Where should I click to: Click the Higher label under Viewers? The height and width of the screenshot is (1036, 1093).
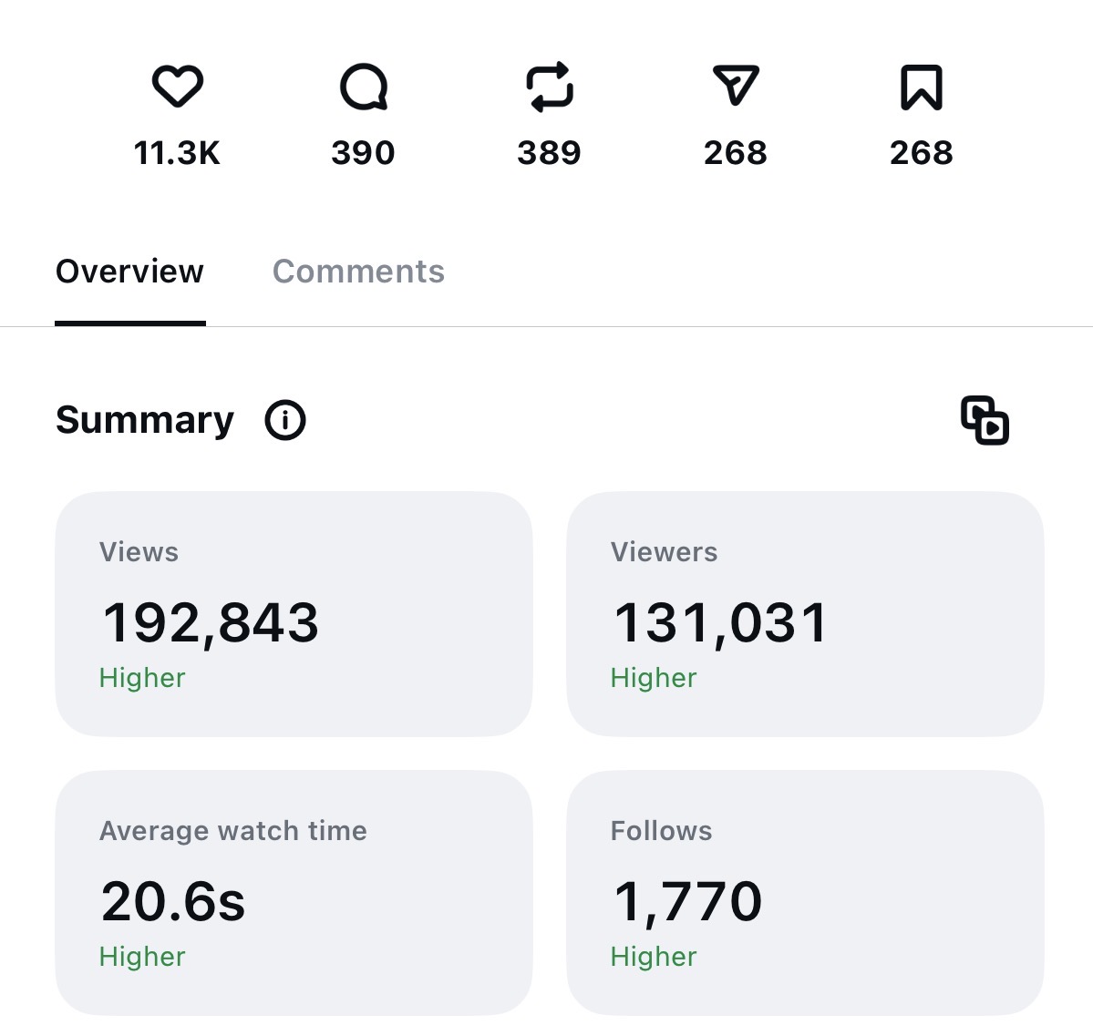click(x=654, y=678)
